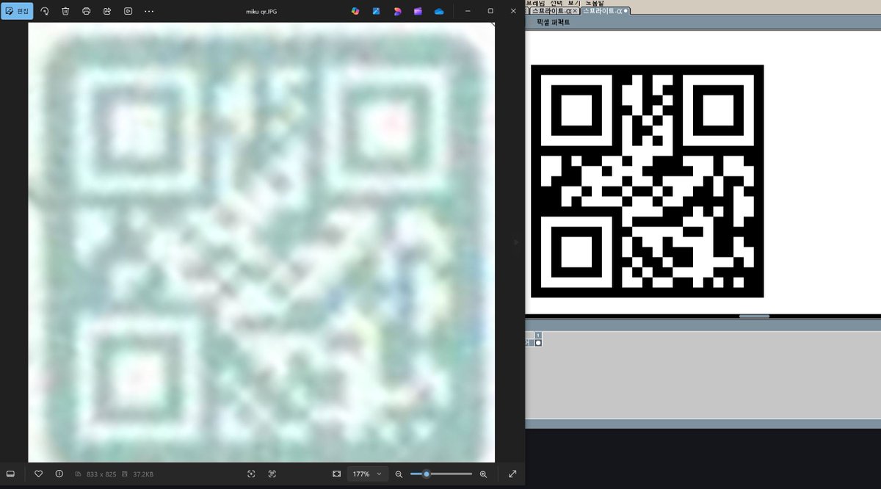Click the horizontal scrollbar thumb below canvas
881x489 pixels.
tap(754, 316)
